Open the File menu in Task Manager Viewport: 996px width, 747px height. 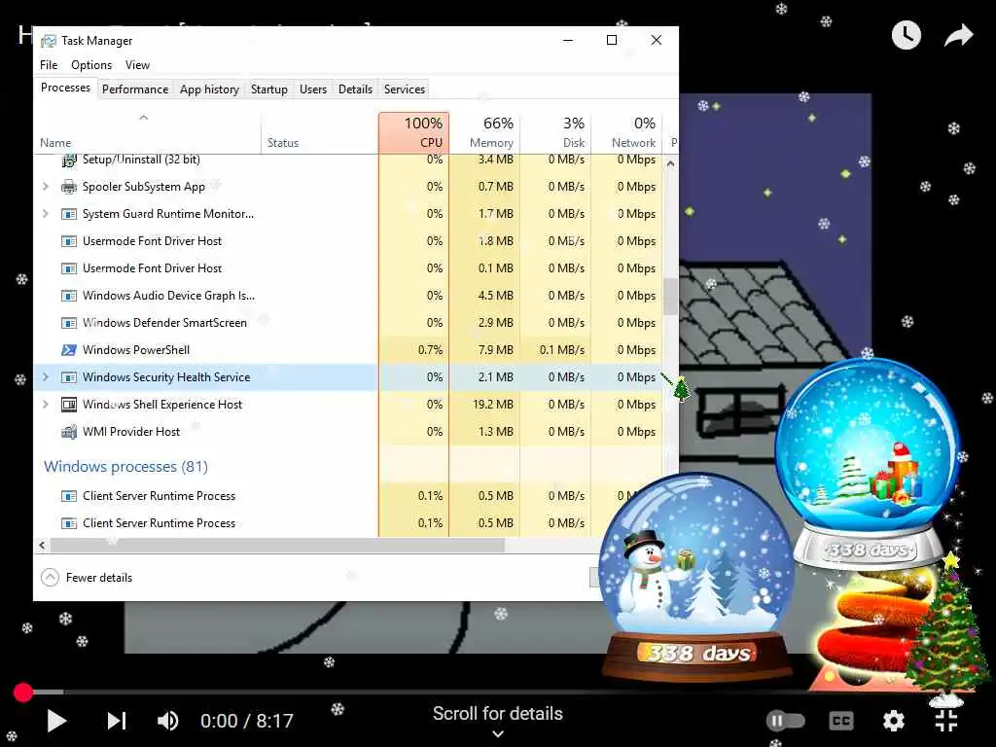tap(49, 65)
